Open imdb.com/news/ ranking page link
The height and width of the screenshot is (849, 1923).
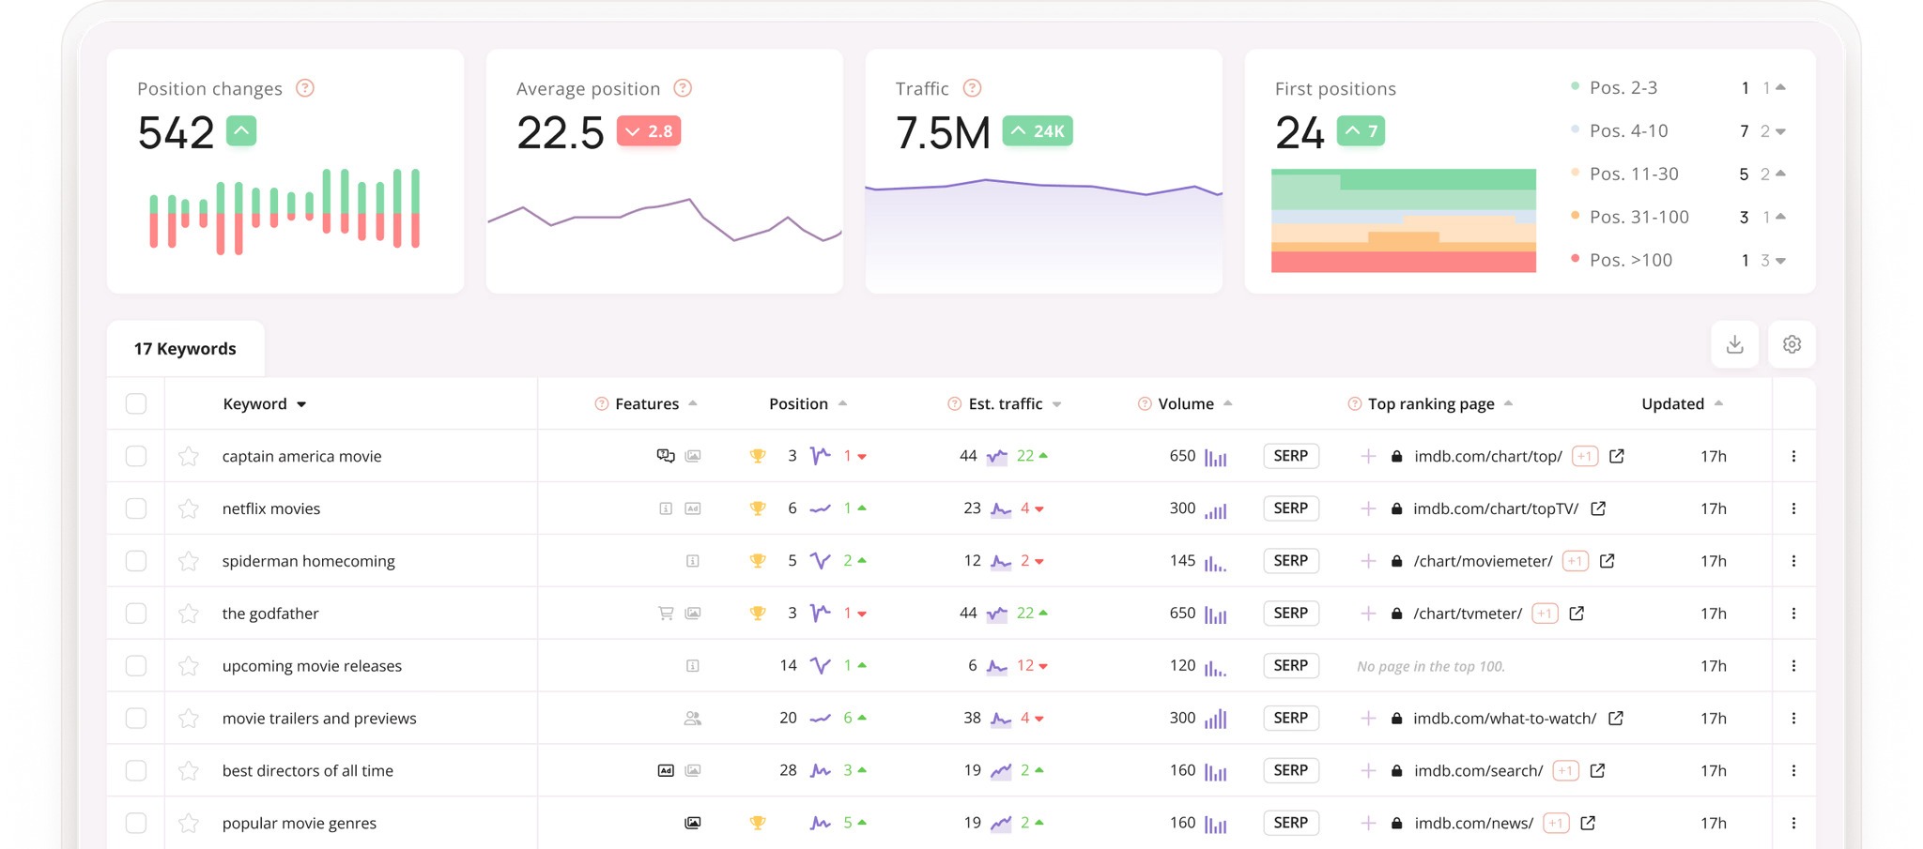(x=1473, y=823)
